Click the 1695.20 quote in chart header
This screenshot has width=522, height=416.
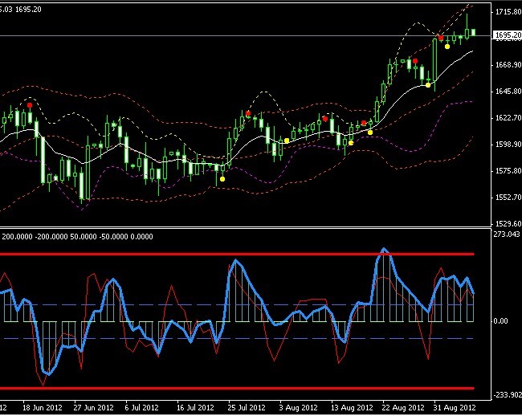tap(28, 10)
